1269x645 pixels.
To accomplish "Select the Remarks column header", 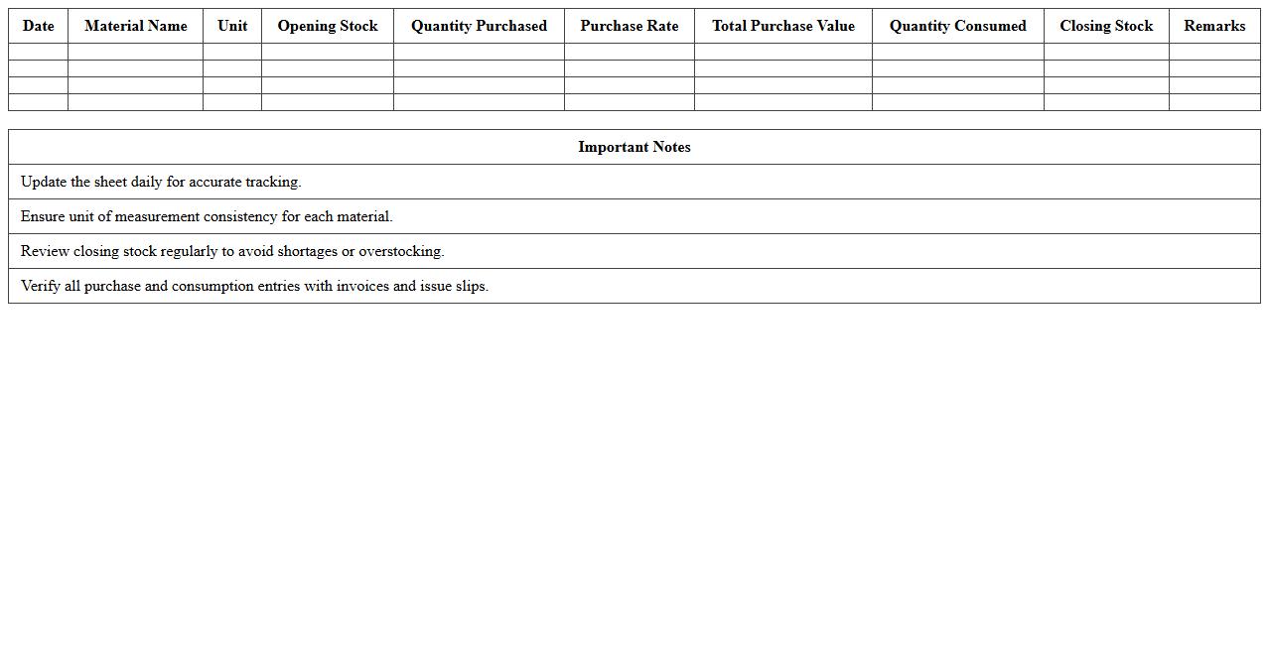I will pyautogui.click(x=1214, y=26).
